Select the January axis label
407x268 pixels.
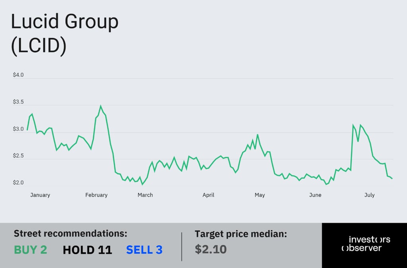coord(40,195)
